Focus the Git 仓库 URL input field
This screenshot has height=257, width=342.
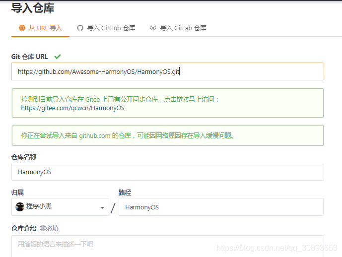[167, 71]
